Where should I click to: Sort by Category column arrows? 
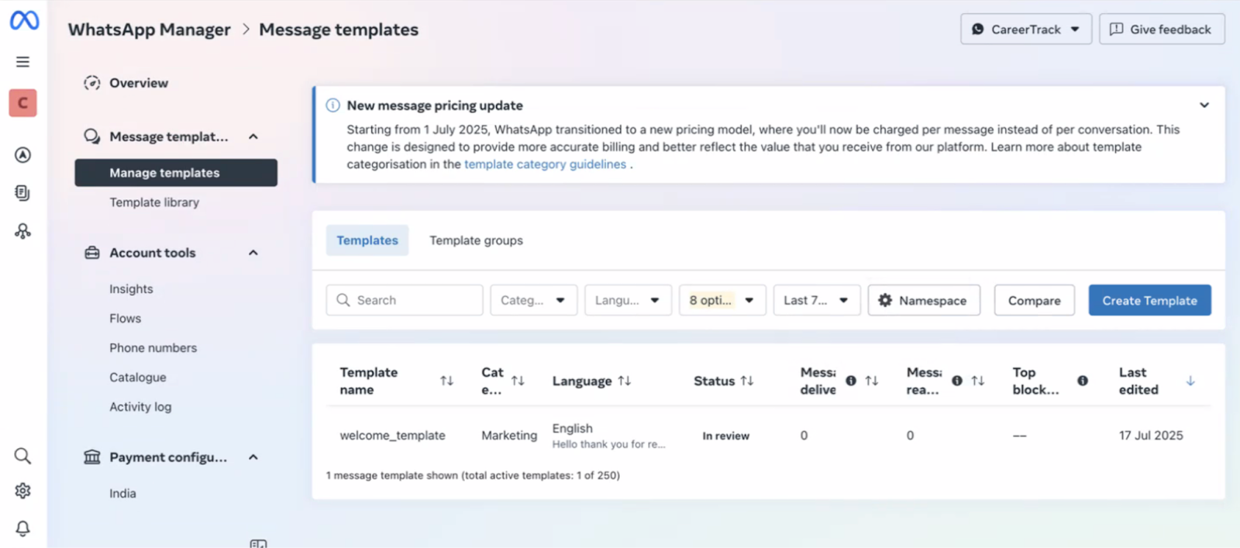[x=518, y=381]
